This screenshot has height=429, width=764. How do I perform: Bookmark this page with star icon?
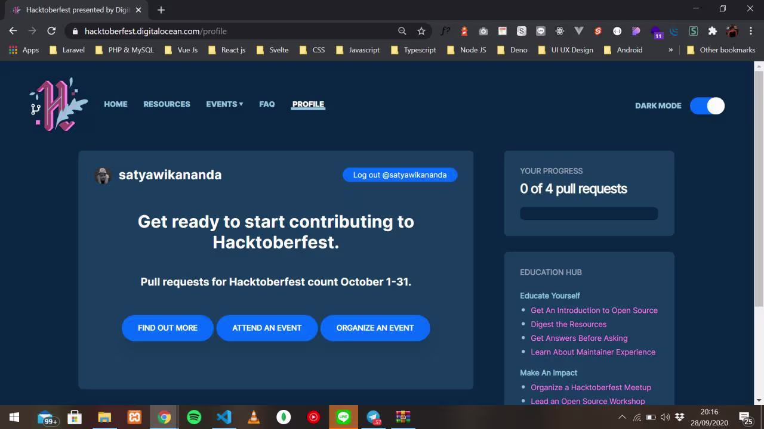tap(421, 31)
